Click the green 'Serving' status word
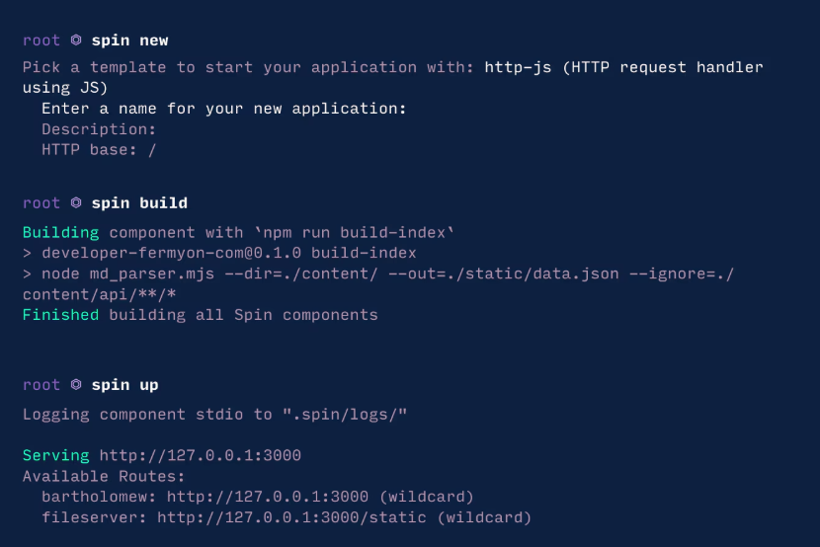 coord(56,455)
